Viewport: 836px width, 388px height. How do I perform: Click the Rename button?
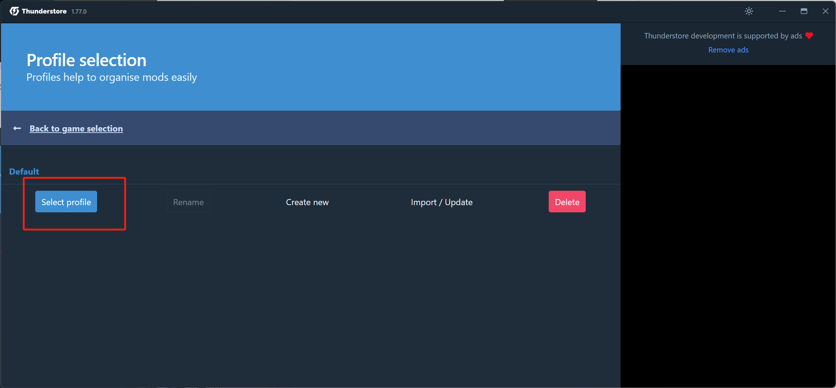coord(188,202)
